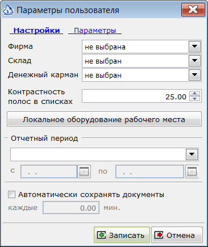Expand the Фирма dropdown arrow
Viewport: 208px width, 247px height.
click(194, 47)
